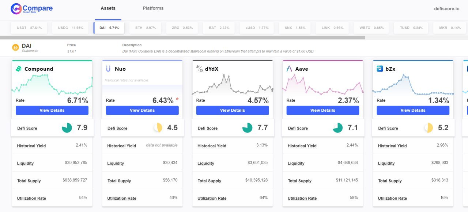Click the Nuo platform logo icon
Image resolution: width=468 pixels, height=212 pixels.
coord(108,69)
